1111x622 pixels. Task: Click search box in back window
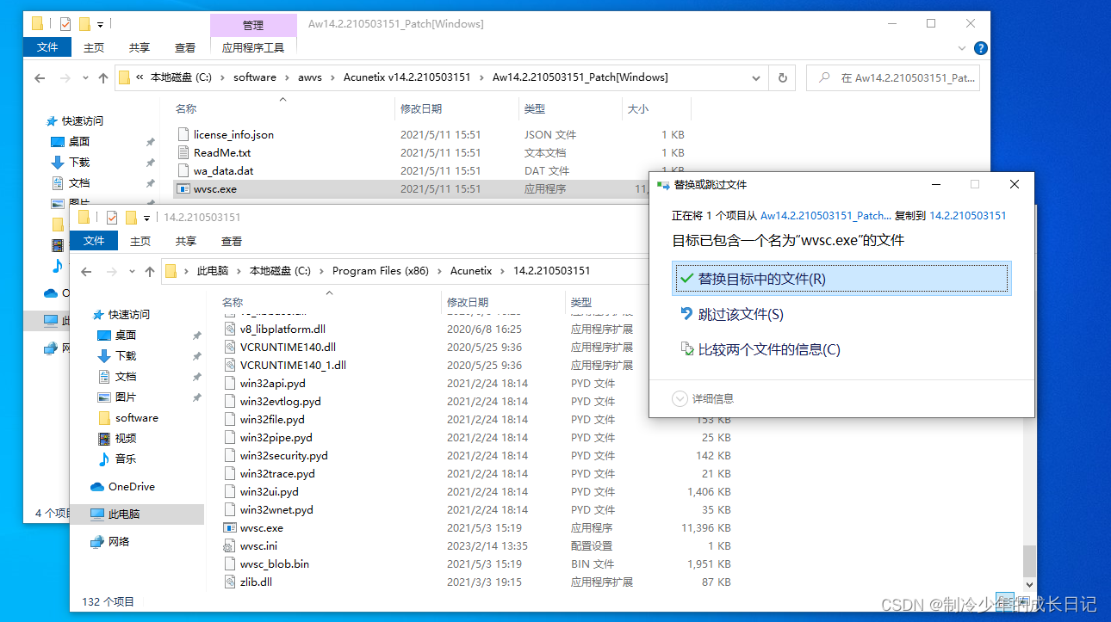[893, 77]
